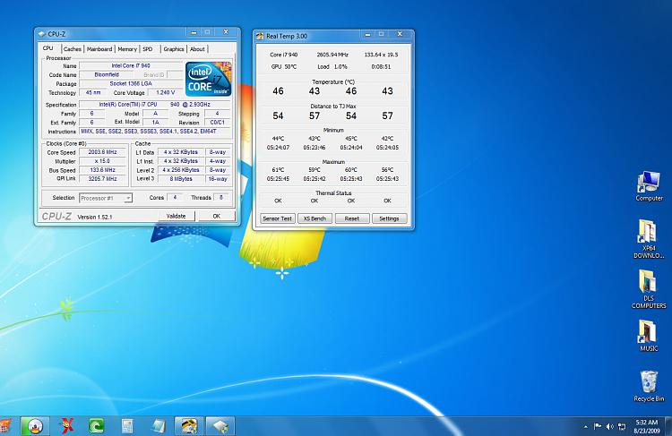672x436 pixels.
Task: Click the Intel Core i7 logo in CPU-Z
Action: (209, 79)
